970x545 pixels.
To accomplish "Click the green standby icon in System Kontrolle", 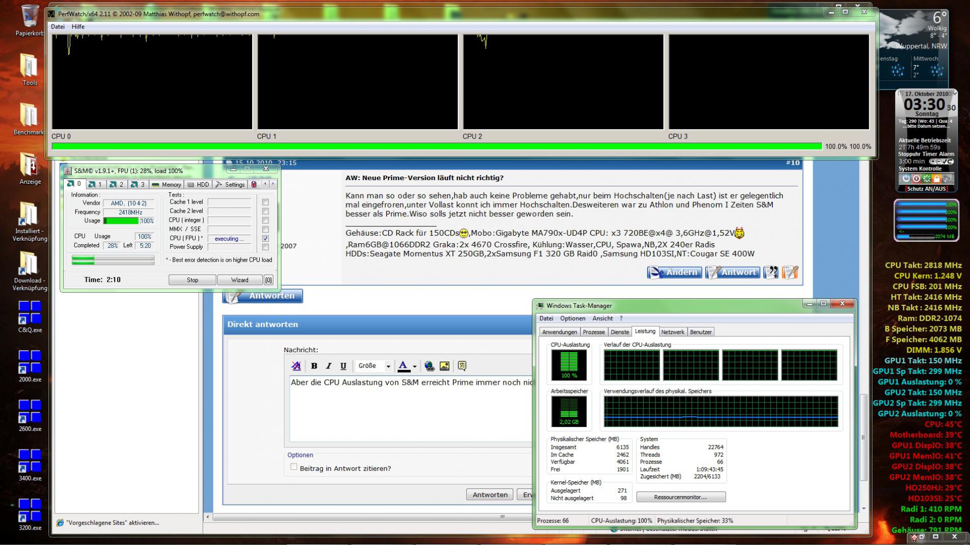I will pyautogui.click(x=926, y=179).
